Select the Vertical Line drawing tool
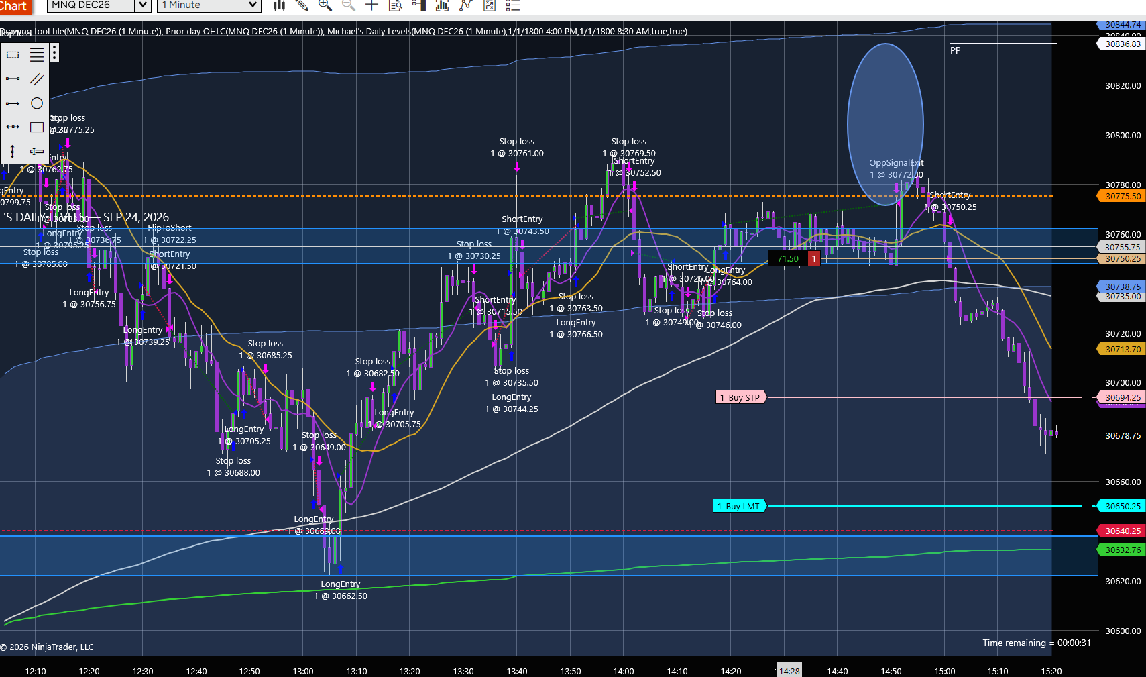Screen dimensions: 1146x677 click(13, 151)
